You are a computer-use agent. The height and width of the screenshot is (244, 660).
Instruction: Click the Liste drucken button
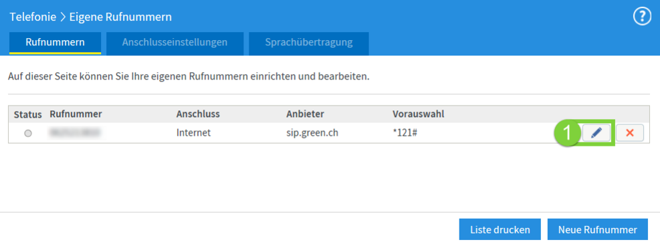pos(500,230)
